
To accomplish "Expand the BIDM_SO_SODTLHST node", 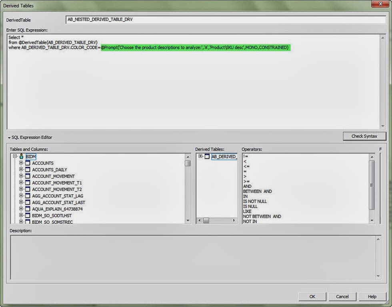I will click(x=21, y=215).
